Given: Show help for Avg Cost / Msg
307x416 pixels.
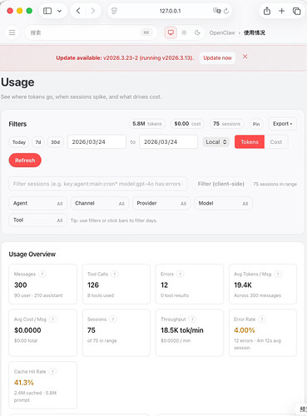Looking at the screenshot, I should tap(52, 319).
